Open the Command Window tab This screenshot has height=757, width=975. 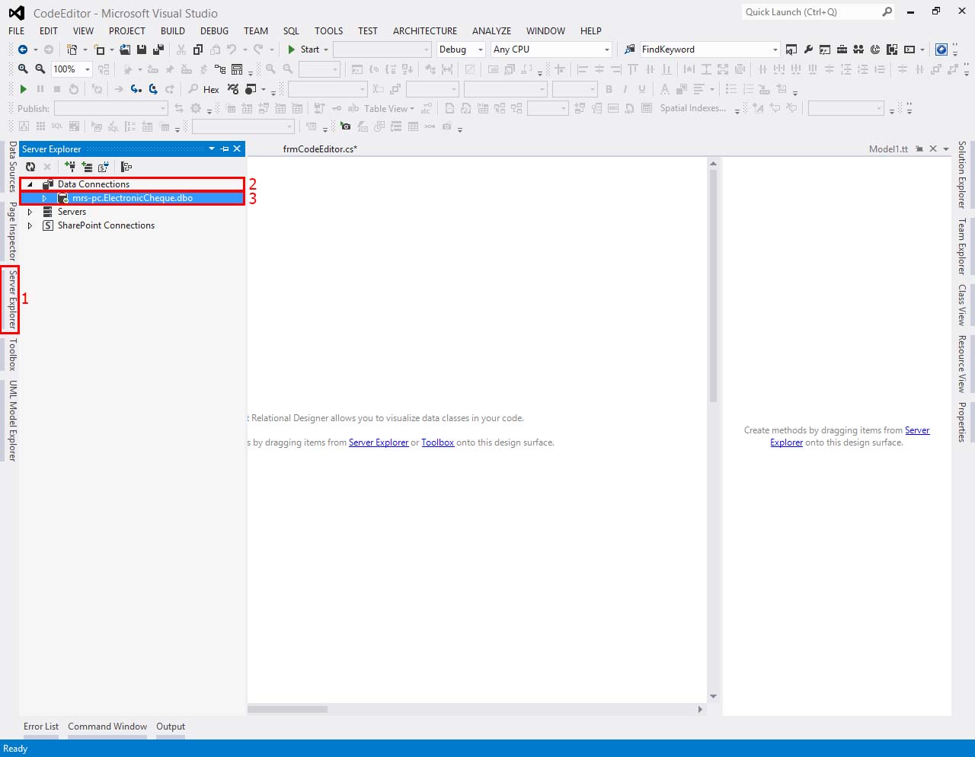point(107,727)
